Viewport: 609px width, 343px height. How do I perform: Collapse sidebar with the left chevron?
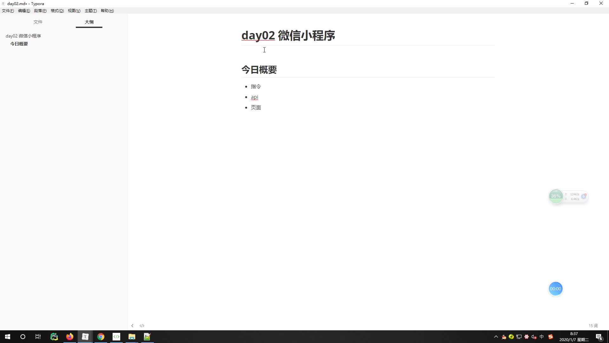[x=132, y=326]
